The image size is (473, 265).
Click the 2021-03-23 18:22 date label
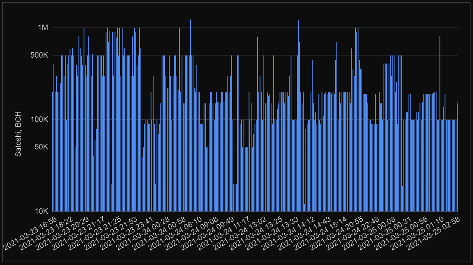tap(47, 233)
